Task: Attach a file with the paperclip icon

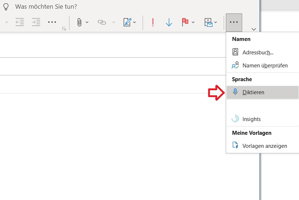Action: click(79, 22)
